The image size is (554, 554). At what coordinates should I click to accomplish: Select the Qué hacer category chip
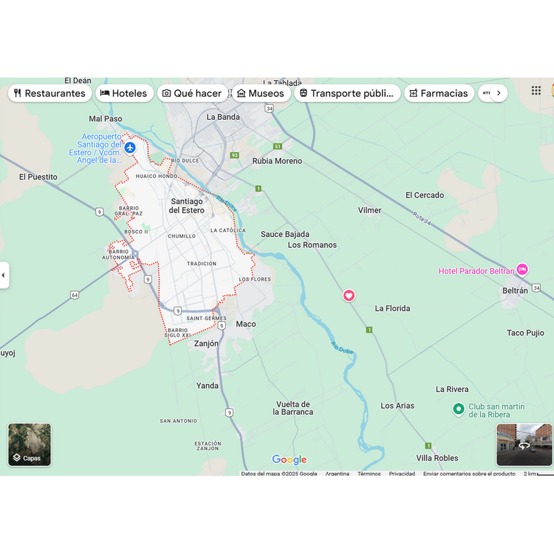193,93
